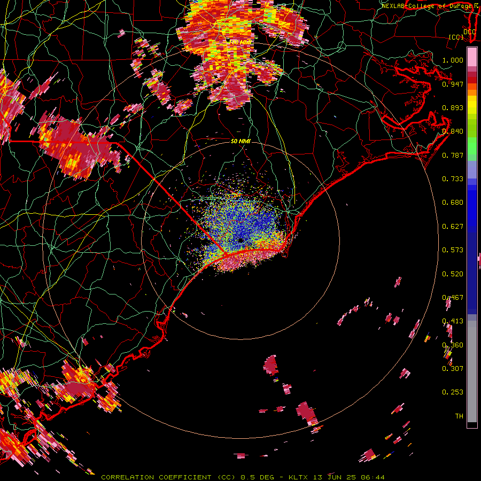Click the 0.733 scale value
The image size is (481, 481).
click(453, 179)
